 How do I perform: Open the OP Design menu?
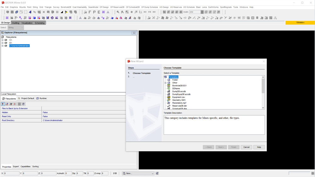[x=104, y=7]
